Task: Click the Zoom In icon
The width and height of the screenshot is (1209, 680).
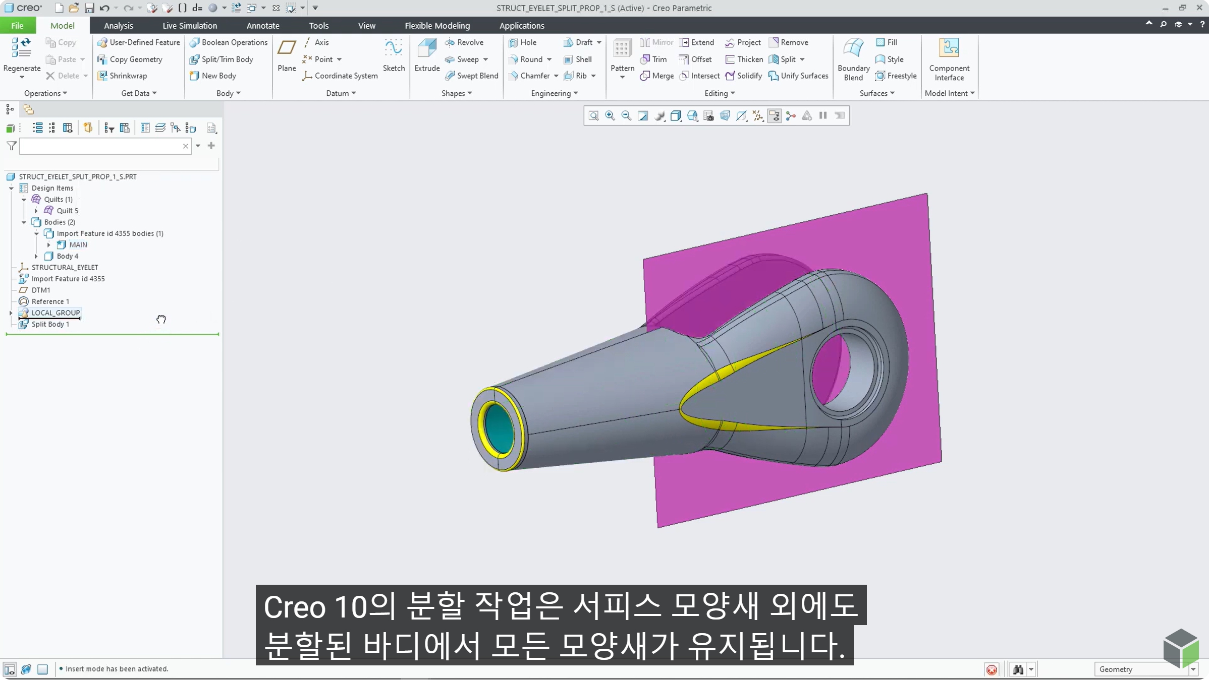Action: coord(610,116)
